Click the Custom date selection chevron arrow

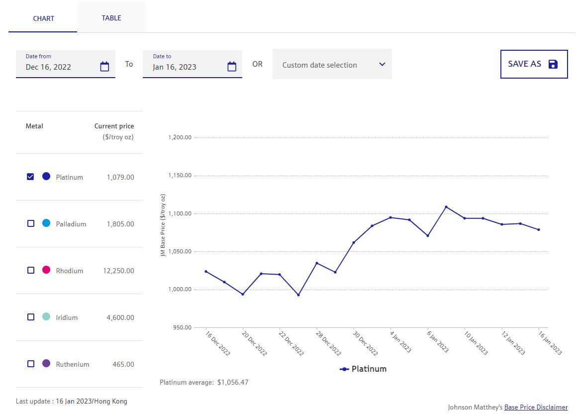(382, 64)
